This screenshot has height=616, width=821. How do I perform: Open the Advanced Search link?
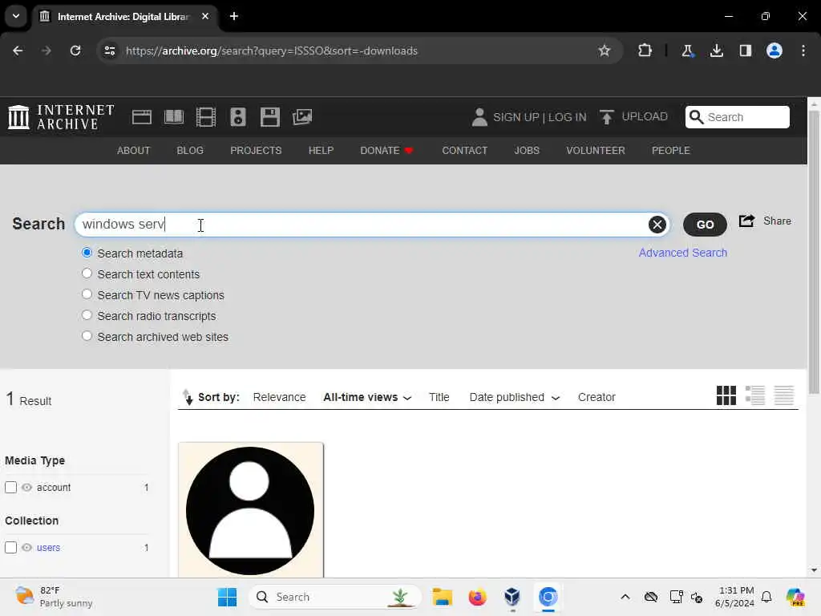[683, 253]
